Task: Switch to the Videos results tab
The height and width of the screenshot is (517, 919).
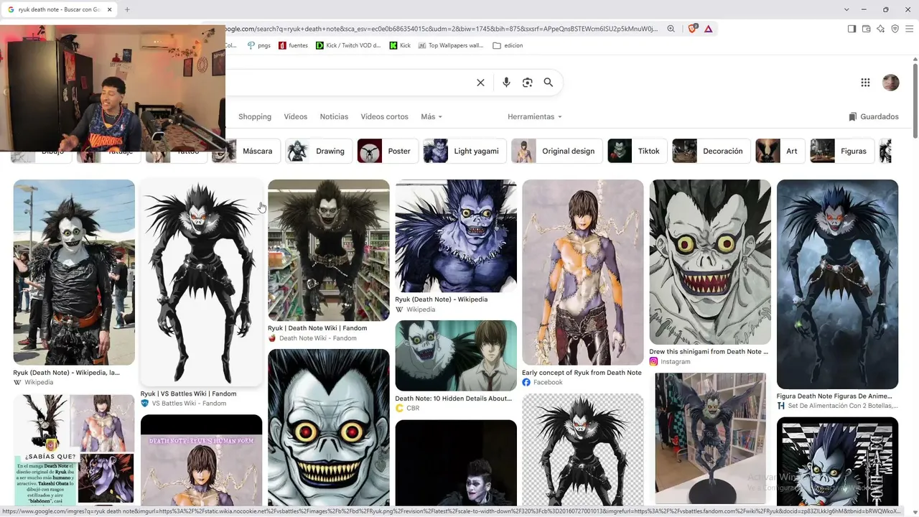Action: 295,116
